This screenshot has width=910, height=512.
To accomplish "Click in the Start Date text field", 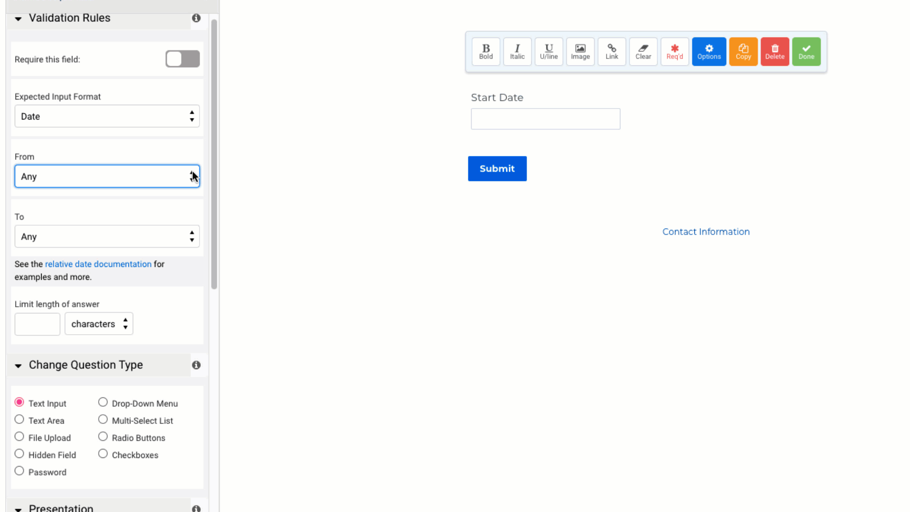I will (545, 119).
